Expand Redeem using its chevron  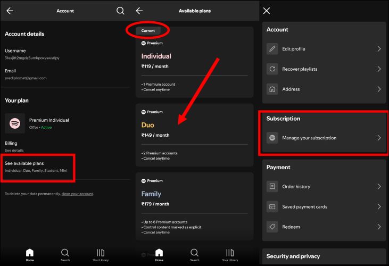click(x=379, y=227)
